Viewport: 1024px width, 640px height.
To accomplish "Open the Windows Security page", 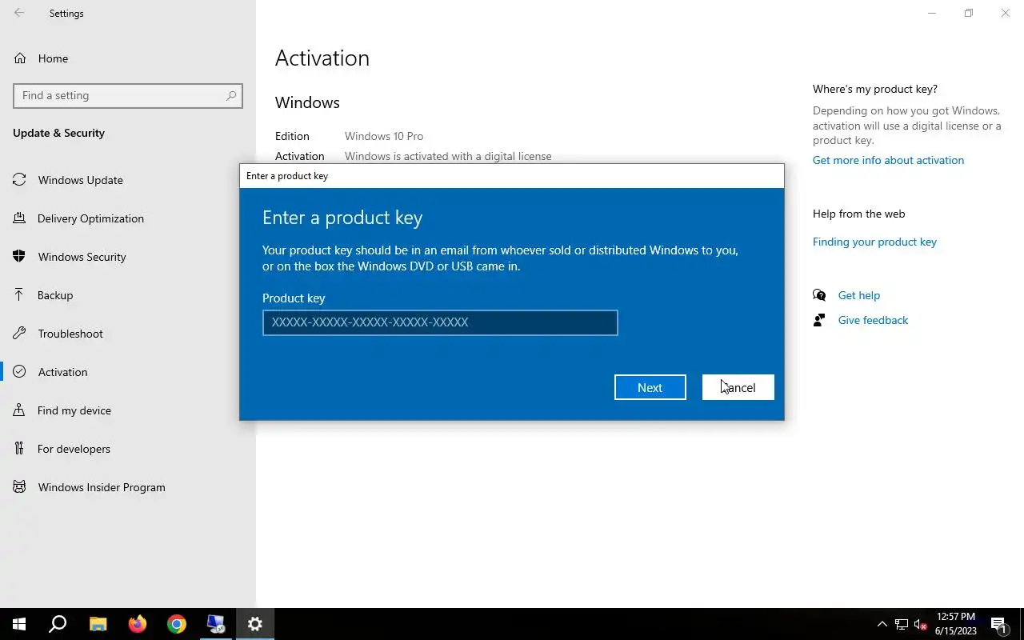I will (128, 257).
